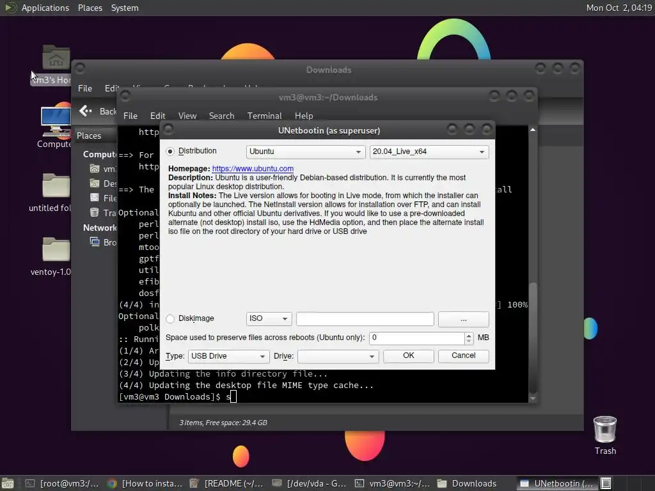Confirm UNetbootin dialog with OK
Image resolution: width=655 pixels, height=491 pixels.
point(409,355)
